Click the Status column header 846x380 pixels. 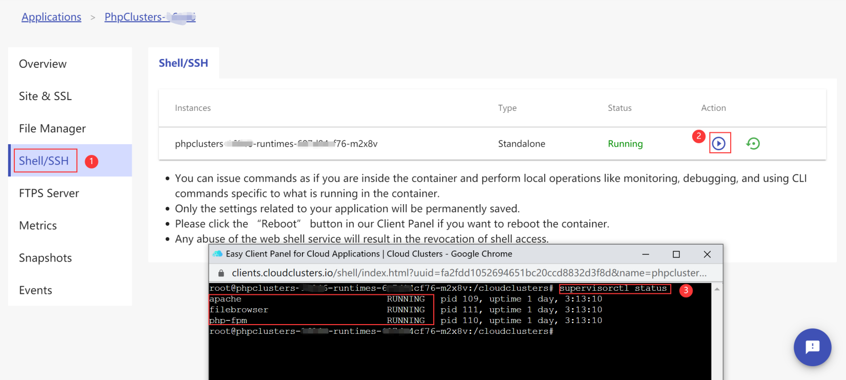[619, 108]
